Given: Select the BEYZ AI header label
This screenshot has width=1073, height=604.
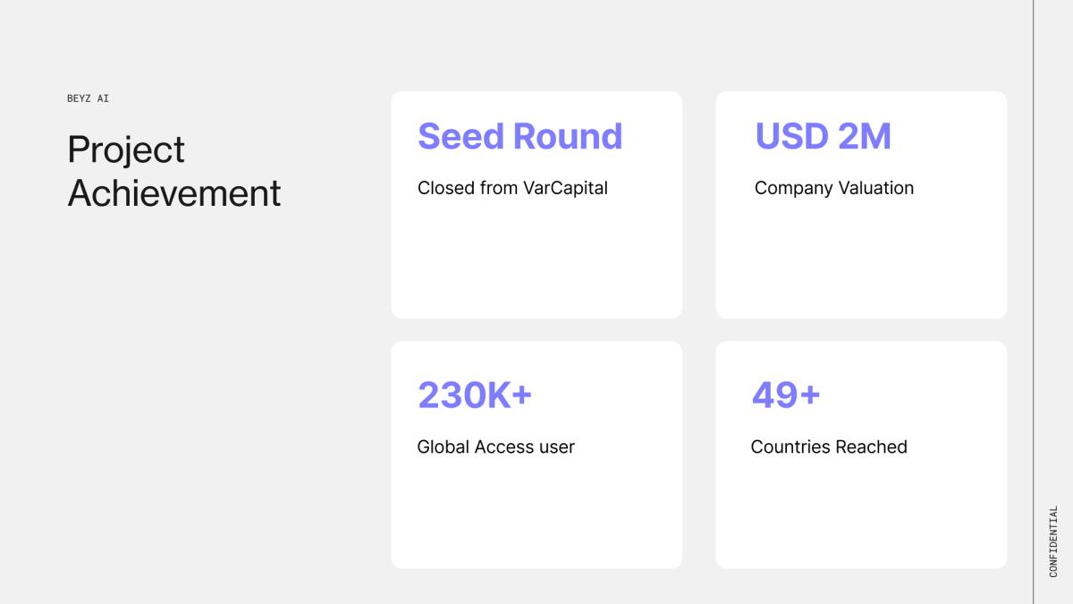Looking at the screenshot, I should click(88, 98).
